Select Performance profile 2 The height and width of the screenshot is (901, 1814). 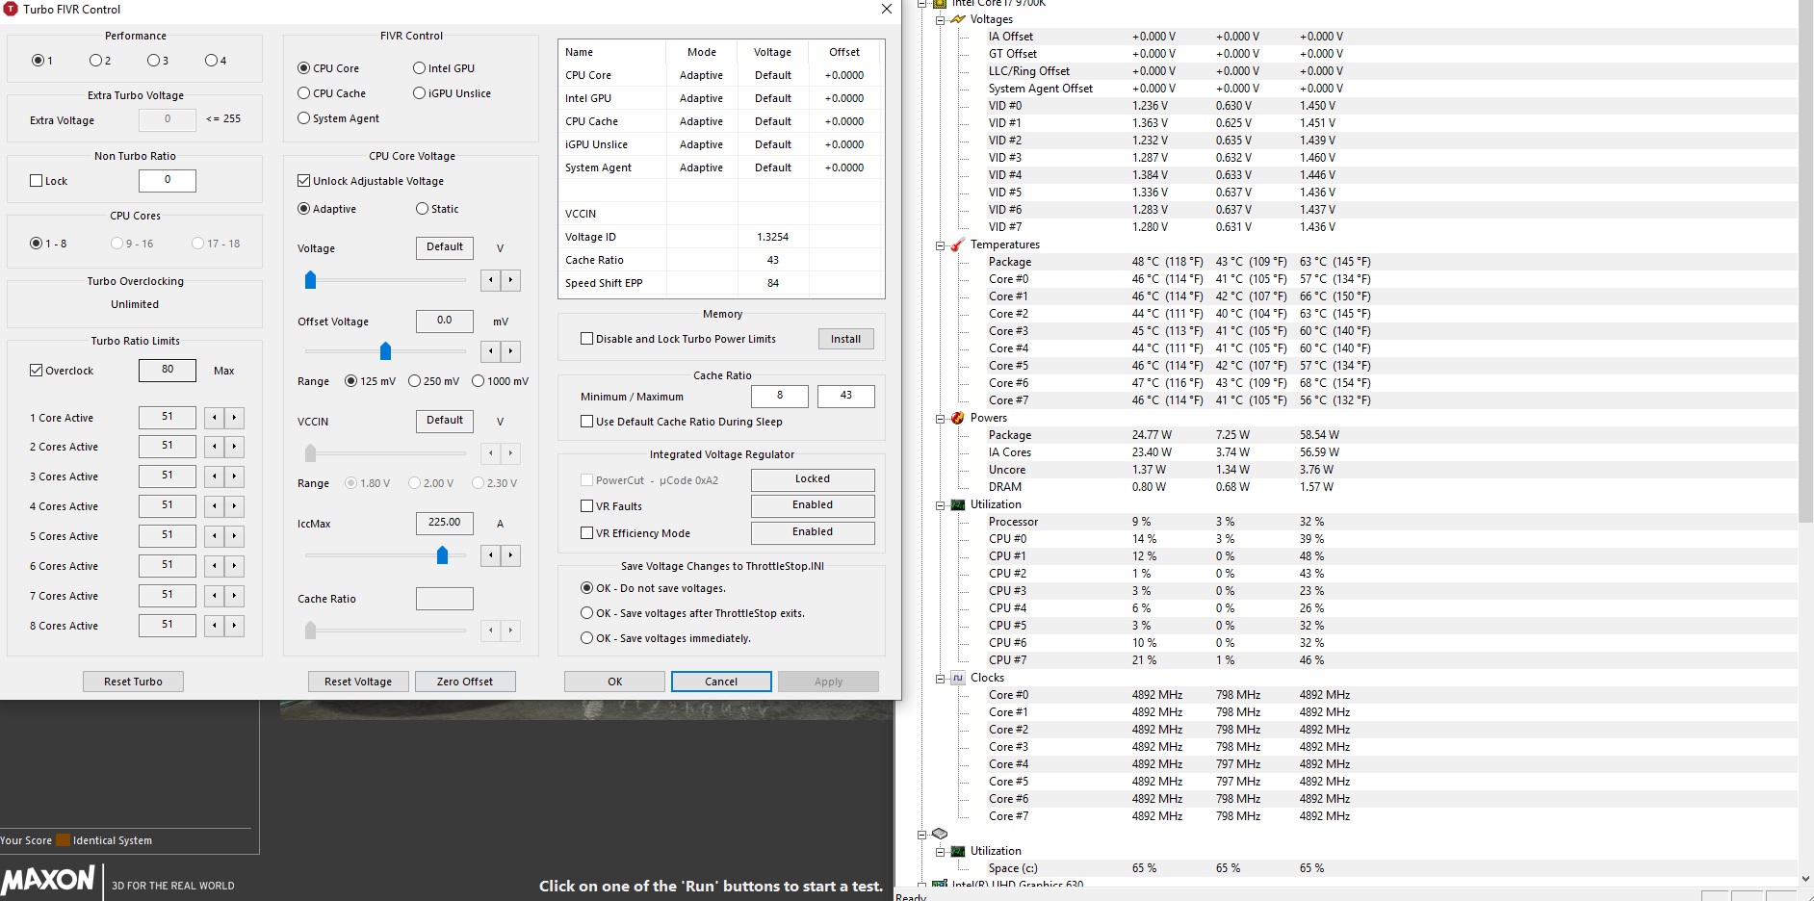[x=95, y=61]
